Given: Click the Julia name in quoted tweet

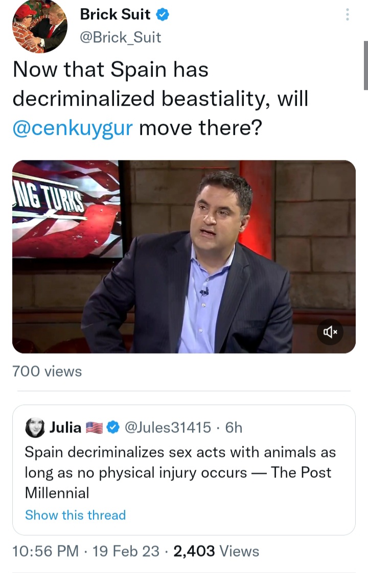Looking at the screenshot, I should tap(65, 427).
